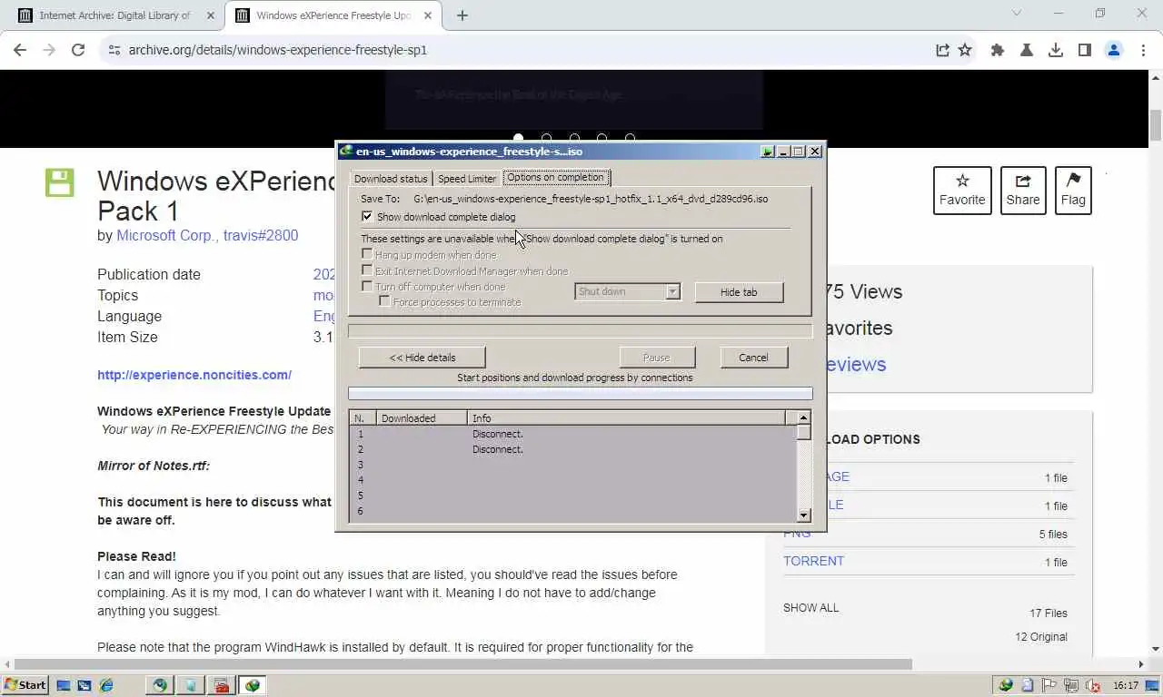Select Options on completion tab
This screenshot has width=1163, height=697.
tap(555, 178)
